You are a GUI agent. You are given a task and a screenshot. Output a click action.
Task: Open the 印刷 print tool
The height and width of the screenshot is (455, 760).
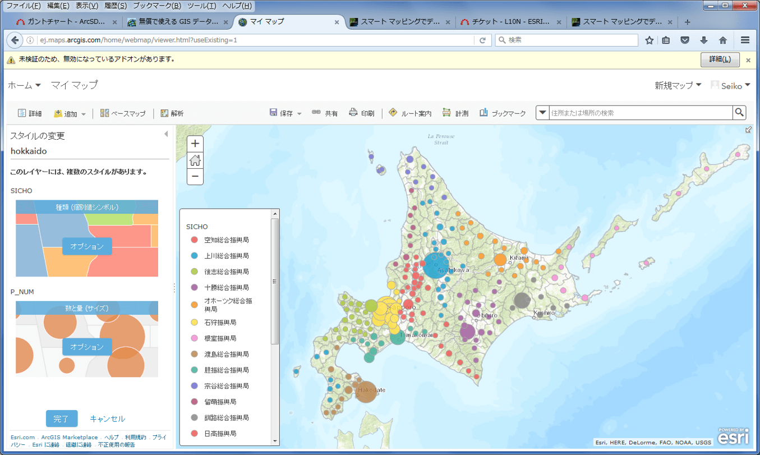pyautogui.click(x=362, y=112)
